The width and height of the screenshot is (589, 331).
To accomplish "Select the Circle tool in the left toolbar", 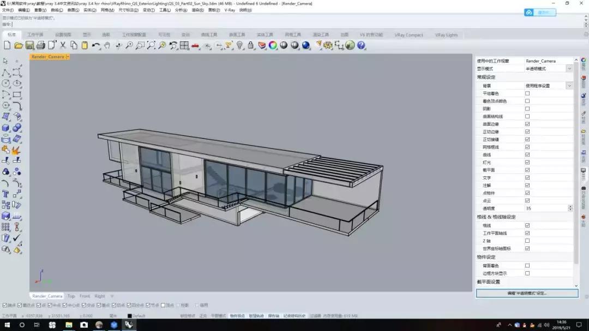I will pyautogui.click(x=5, y=83).
